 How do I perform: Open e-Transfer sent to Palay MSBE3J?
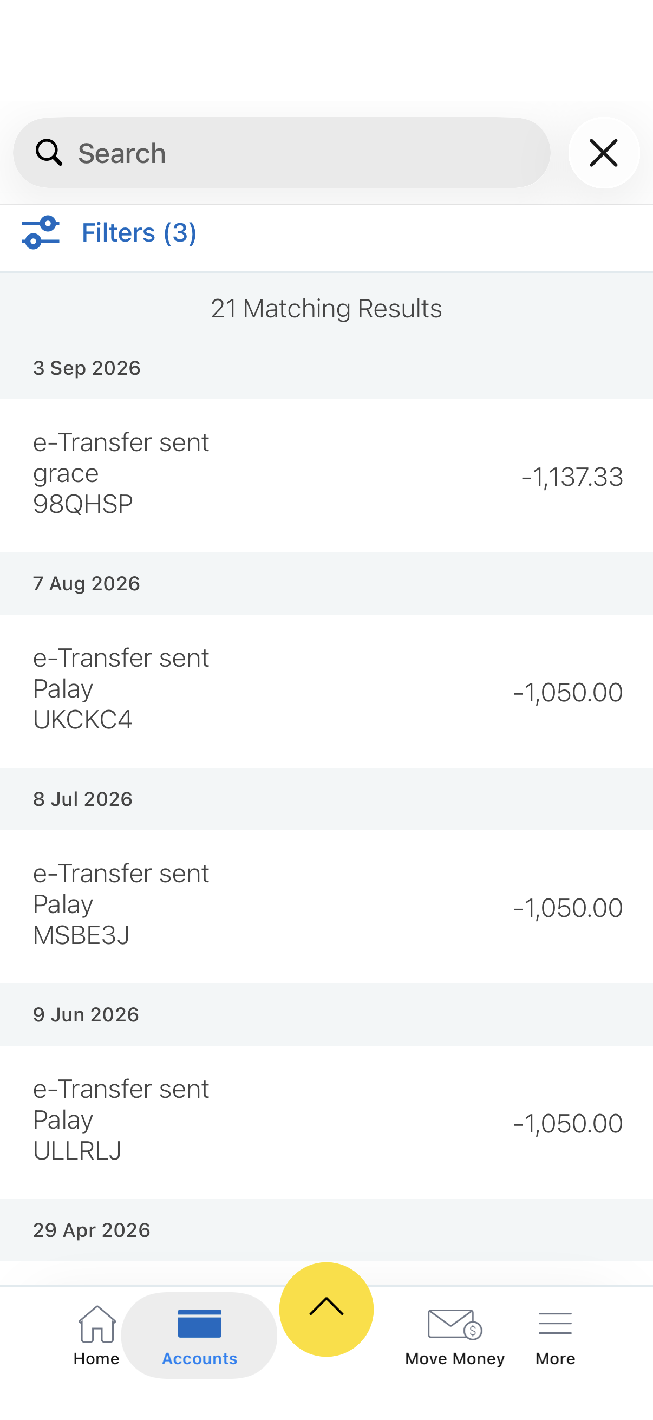pyautogui.click(x=326, y=906)
